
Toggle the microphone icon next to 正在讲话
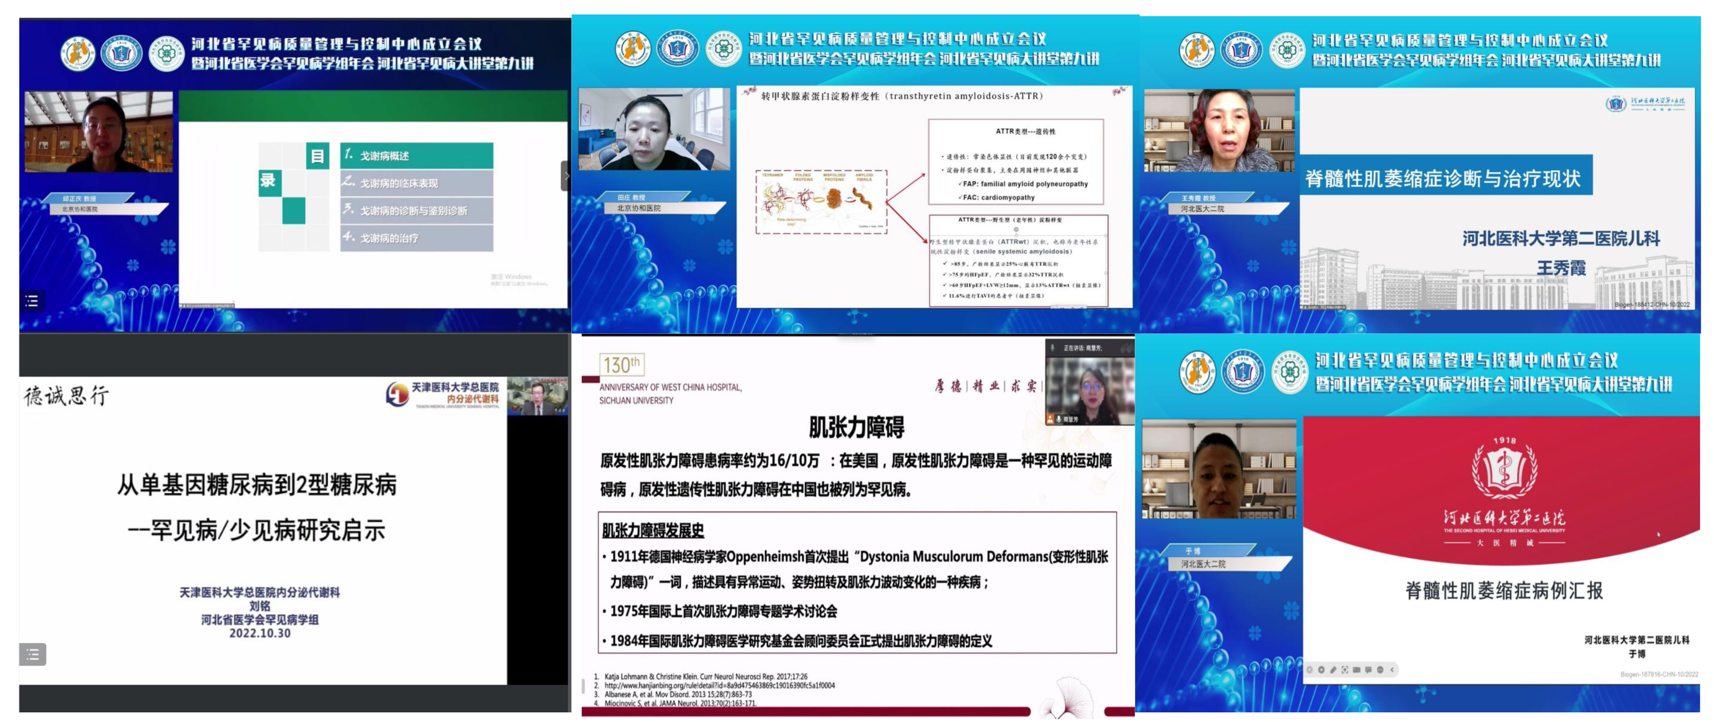pos(1052,348)
